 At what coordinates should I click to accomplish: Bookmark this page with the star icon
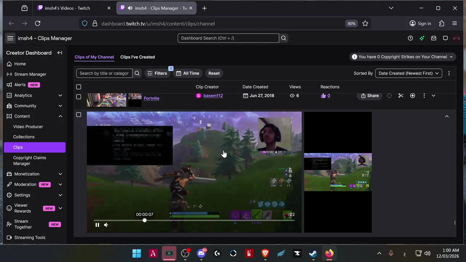[365, 23]
